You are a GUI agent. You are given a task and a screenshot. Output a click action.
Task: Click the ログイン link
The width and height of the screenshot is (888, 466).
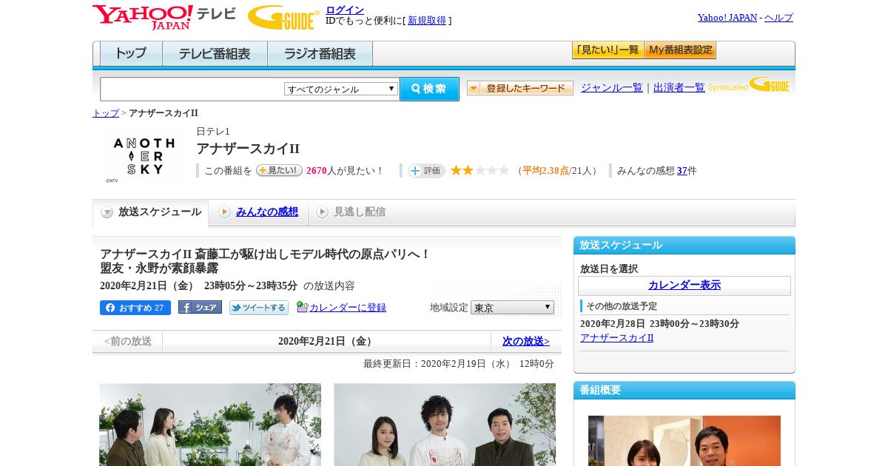pos(345,10)
